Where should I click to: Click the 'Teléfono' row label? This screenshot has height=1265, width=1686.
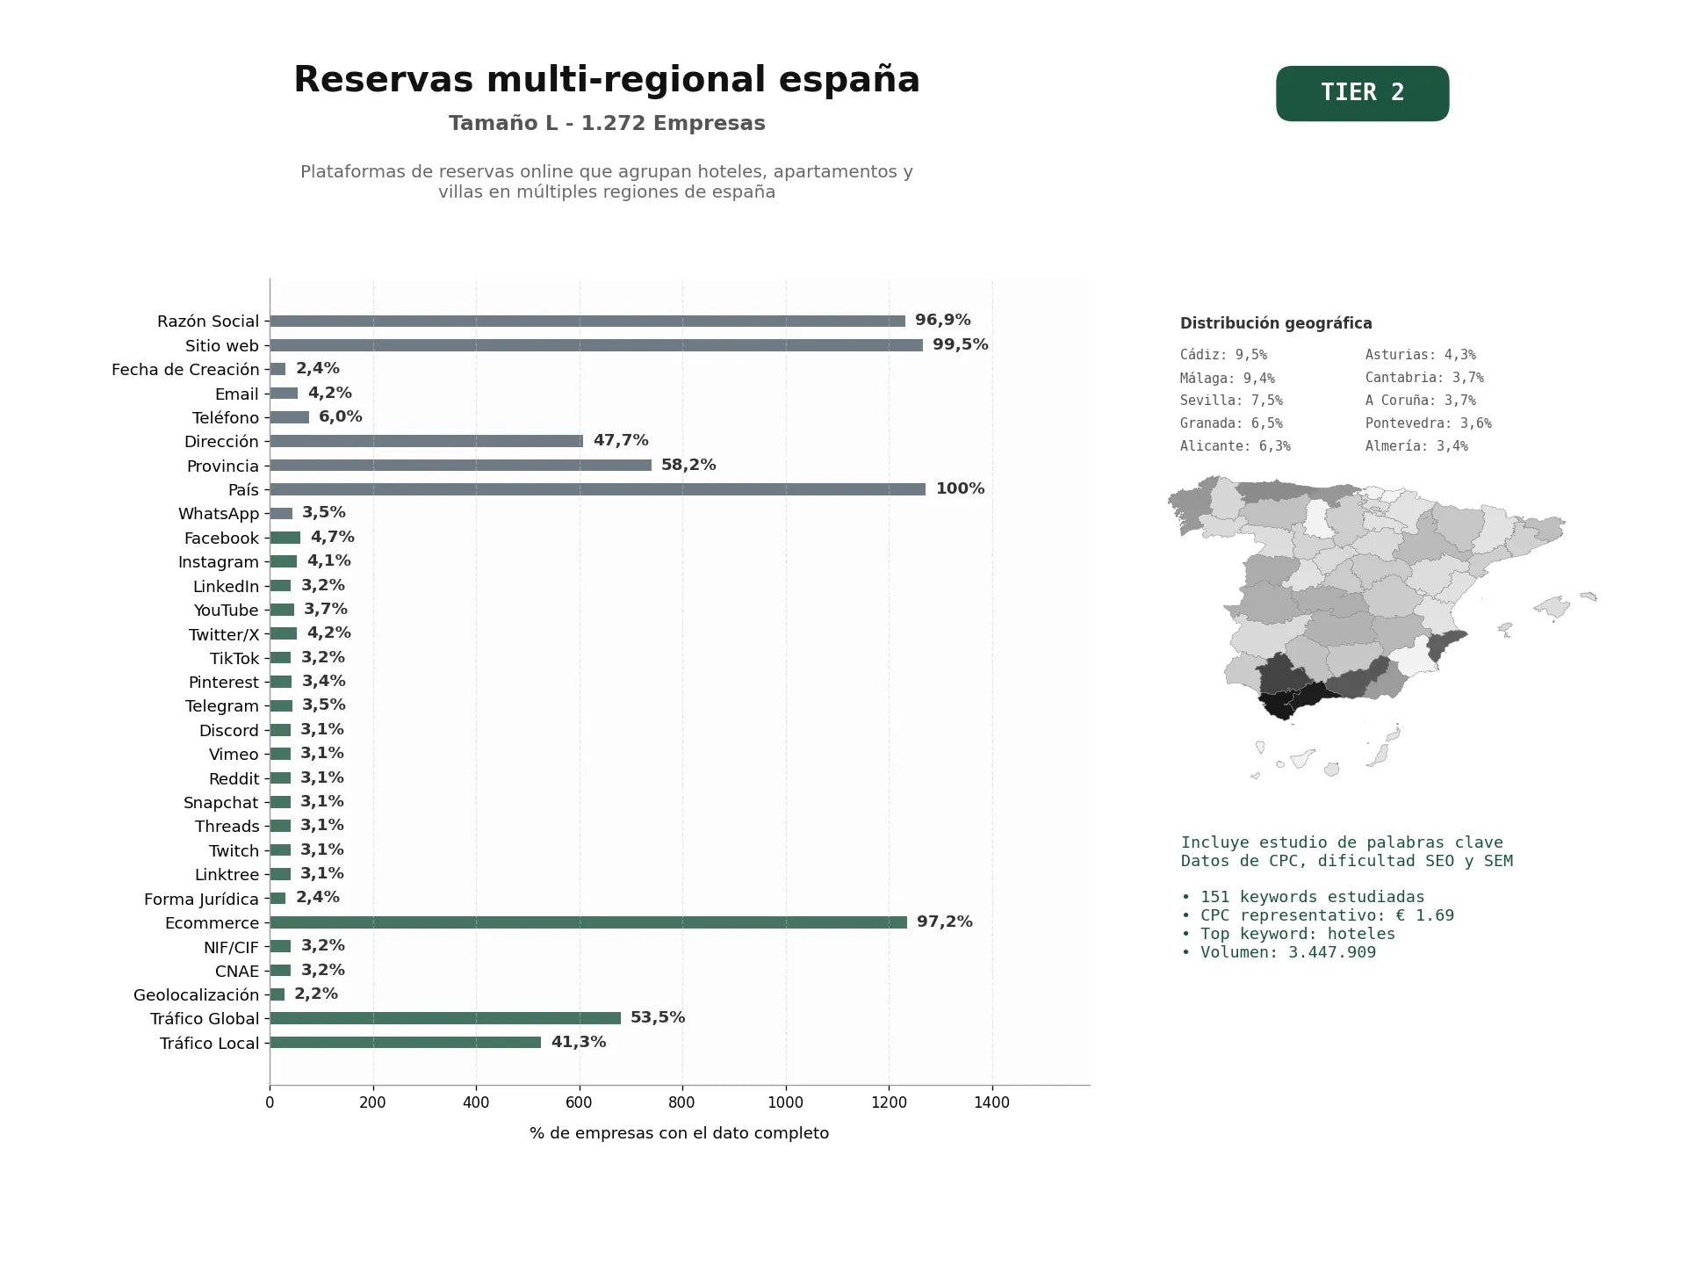(x=226, y=417)
